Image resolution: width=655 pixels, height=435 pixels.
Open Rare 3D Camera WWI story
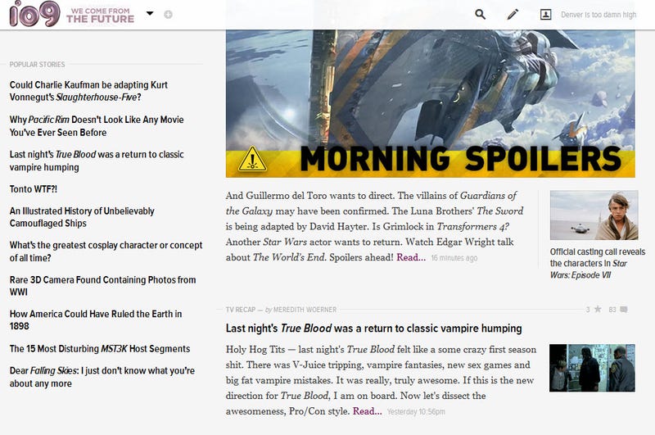[x=103, y=286]
